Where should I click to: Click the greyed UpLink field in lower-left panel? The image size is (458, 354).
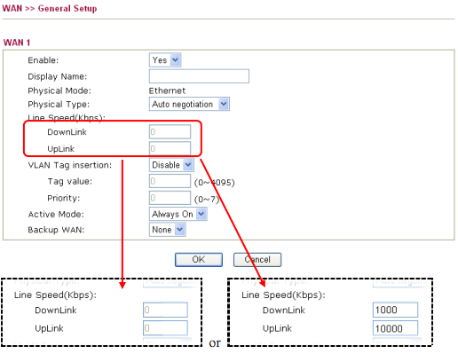point(165,328)
